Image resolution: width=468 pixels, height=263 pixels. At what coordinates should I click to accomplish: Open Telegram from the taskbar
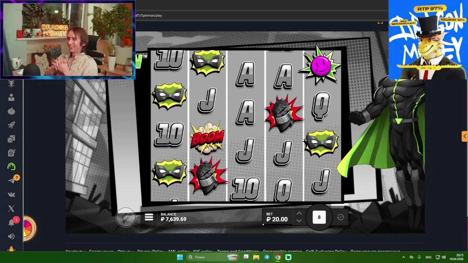(x=267, y=257)
